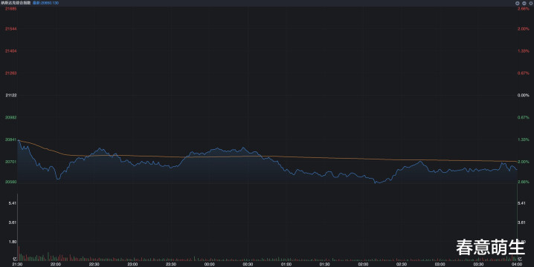
Task: Click the green 20982 price axis label
Action: click(x=11, y=117)
